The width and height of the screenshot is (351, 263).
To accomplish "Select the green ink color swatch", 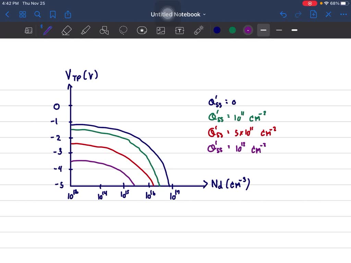I will pos(232,30).
